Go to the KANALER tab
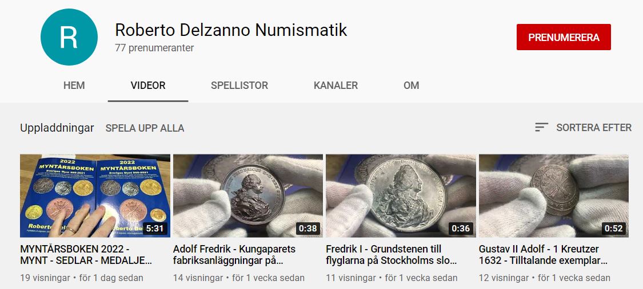Viewport: 643px width, 289px height. tap(336, 86)
